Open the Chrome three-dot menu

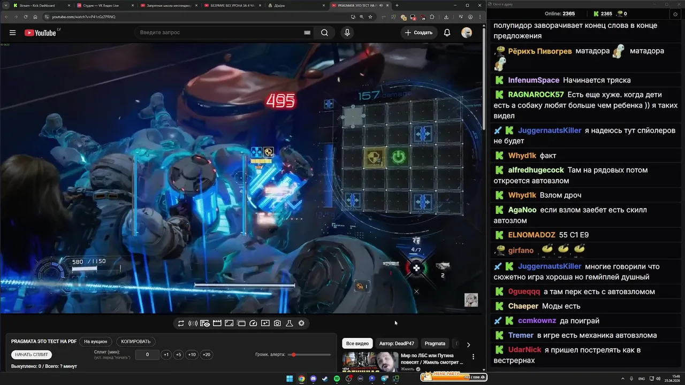[480, 17]
